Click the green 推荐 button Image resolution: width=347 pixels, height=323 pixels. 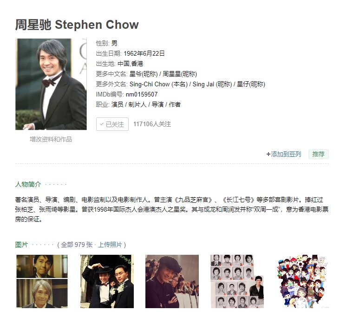[x=319, y=154]
